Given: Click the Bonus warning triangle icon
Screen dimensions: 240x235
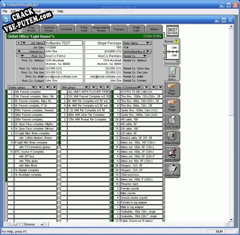Looking at the screenshot, I should (176, 41).
